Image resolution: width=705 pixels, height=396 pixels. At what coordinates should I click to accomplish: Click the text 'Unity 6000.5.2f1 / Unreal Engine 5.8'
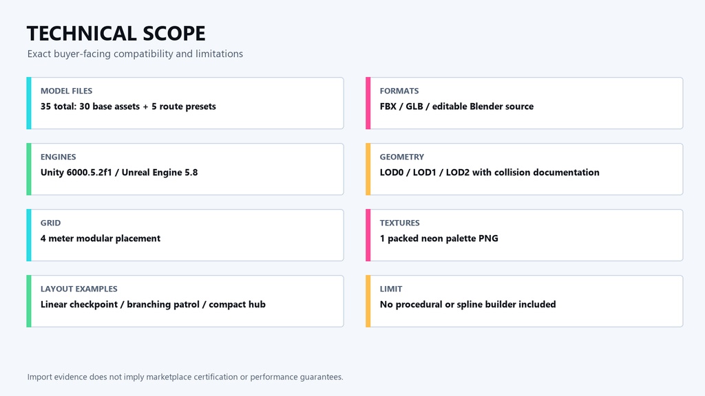coord(119,173)
